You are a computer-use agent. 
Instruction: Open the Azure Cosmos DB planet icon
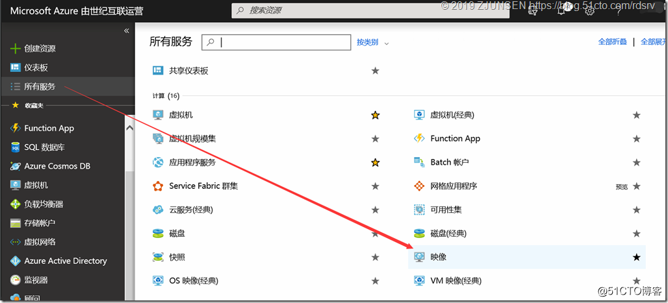[16, 166]
